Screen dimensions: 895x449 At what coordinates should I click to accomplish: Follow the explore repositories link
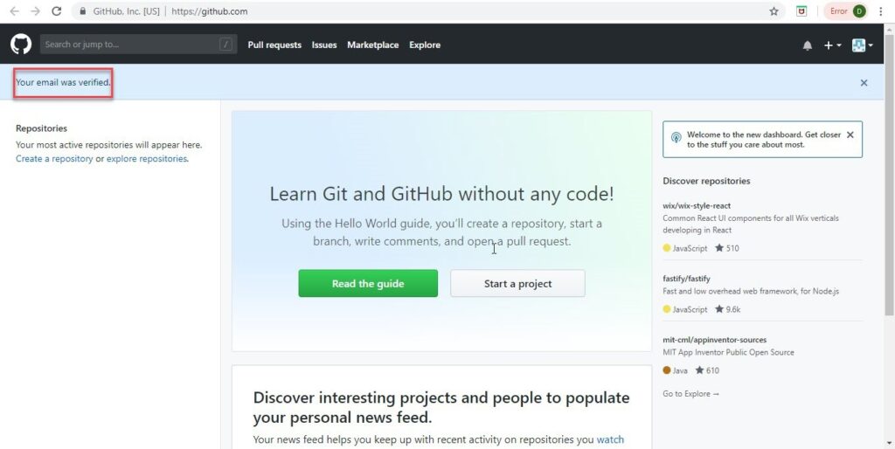[147, 159]
